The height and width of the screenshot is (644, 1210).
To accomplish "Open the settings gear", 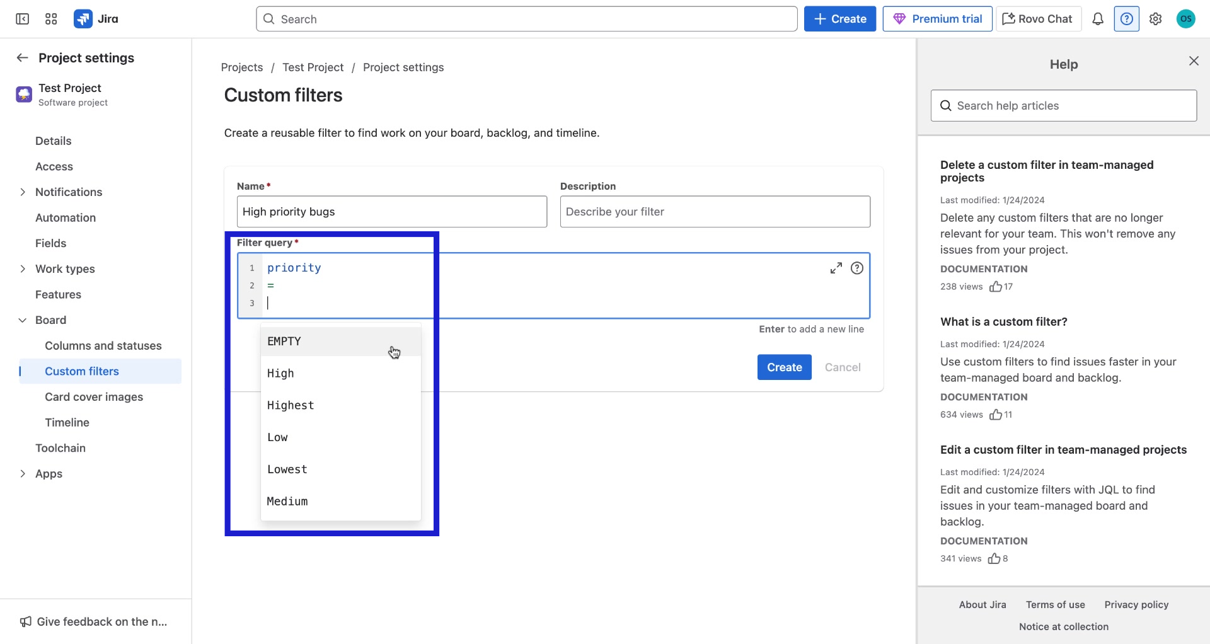I will tap(1155, 19).
